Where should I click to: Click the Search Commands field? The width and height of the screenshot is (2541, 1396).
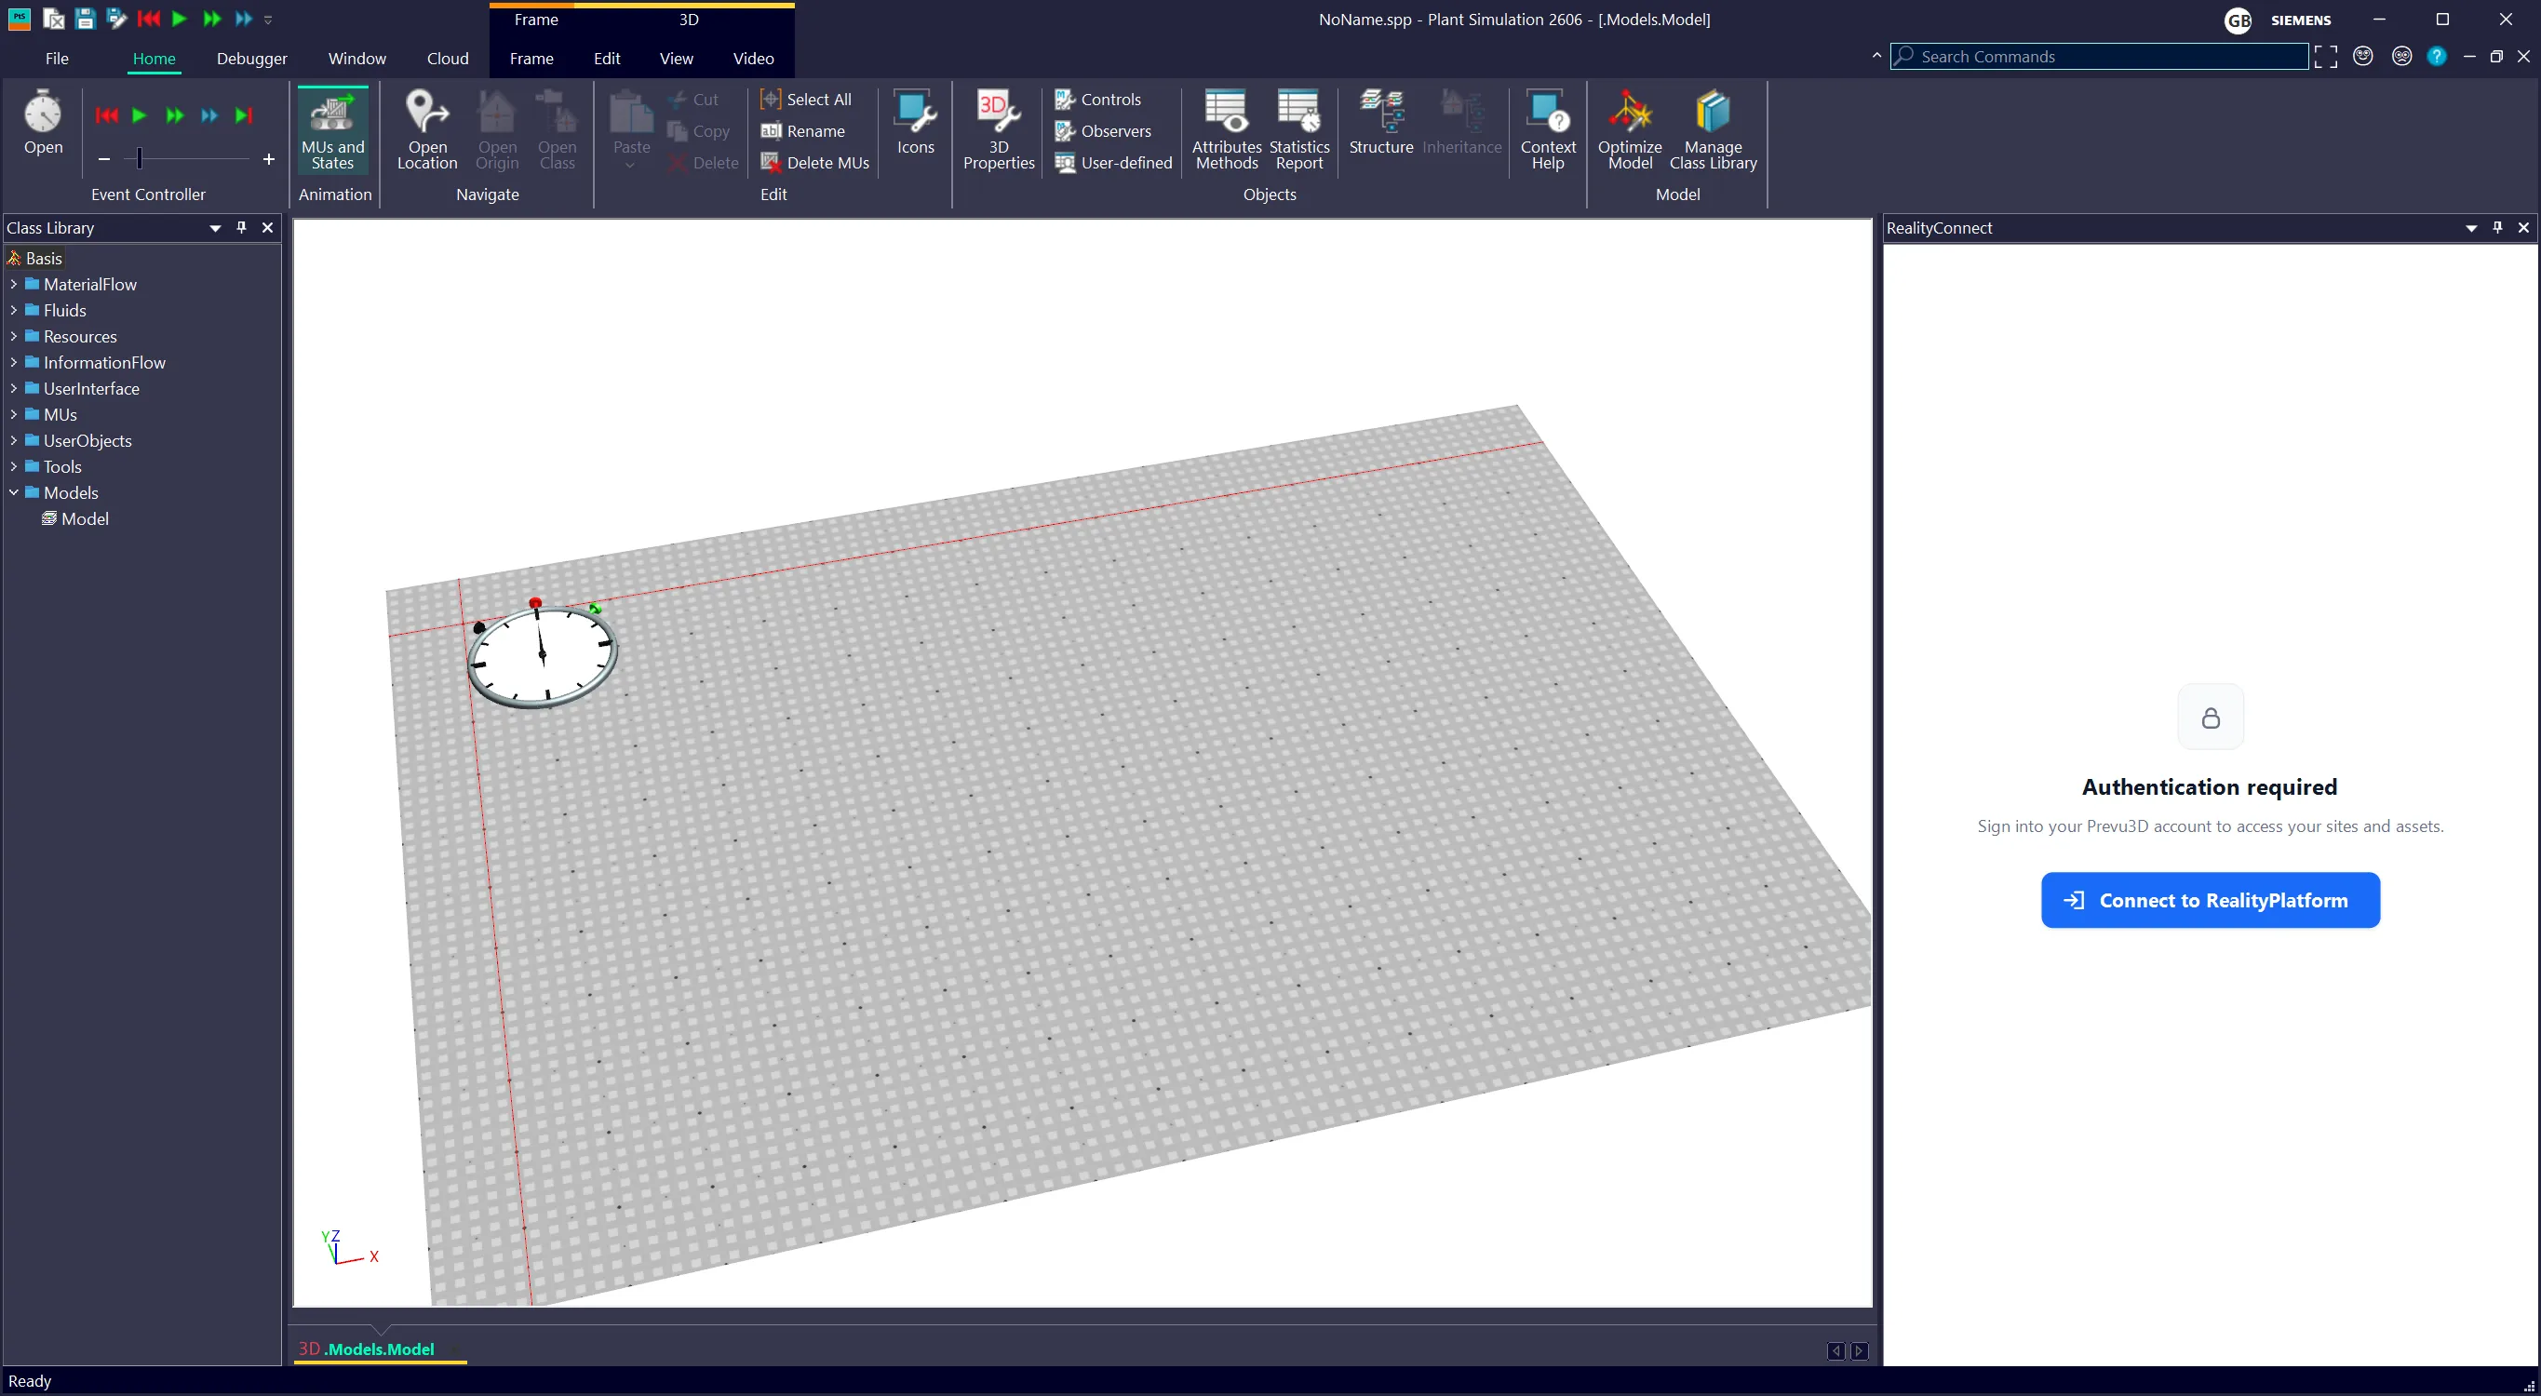point(2099,56)
